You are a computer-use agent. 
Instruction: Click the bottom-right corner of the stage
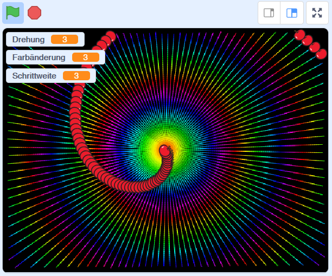(325, 269)
